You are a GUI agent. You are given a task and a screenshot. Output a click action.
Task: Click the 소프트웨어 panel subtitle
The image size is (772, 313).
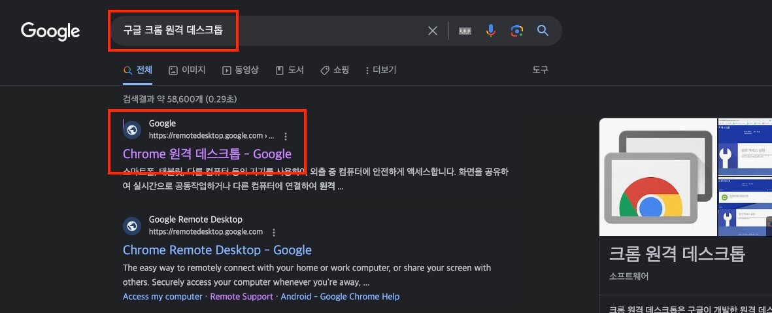pyautogui.click(x=629, y=276)
